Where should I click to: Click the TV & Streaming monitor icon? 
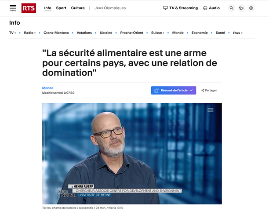point(165,8)
